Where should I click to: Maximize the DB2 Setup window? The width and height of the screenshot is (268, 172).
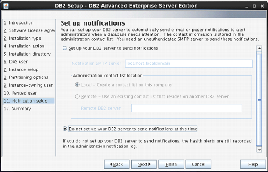coord(255,6)
